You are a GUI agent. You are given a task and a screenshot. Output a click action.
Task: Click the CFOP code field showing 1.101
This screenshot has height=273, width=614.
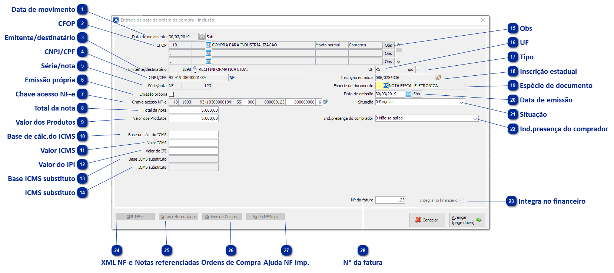(x=180, y=45)
